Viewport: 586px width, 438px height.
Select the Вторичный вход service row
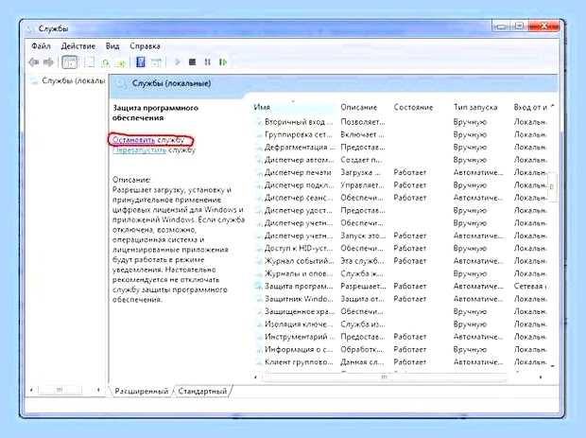(x=402, y=122)
